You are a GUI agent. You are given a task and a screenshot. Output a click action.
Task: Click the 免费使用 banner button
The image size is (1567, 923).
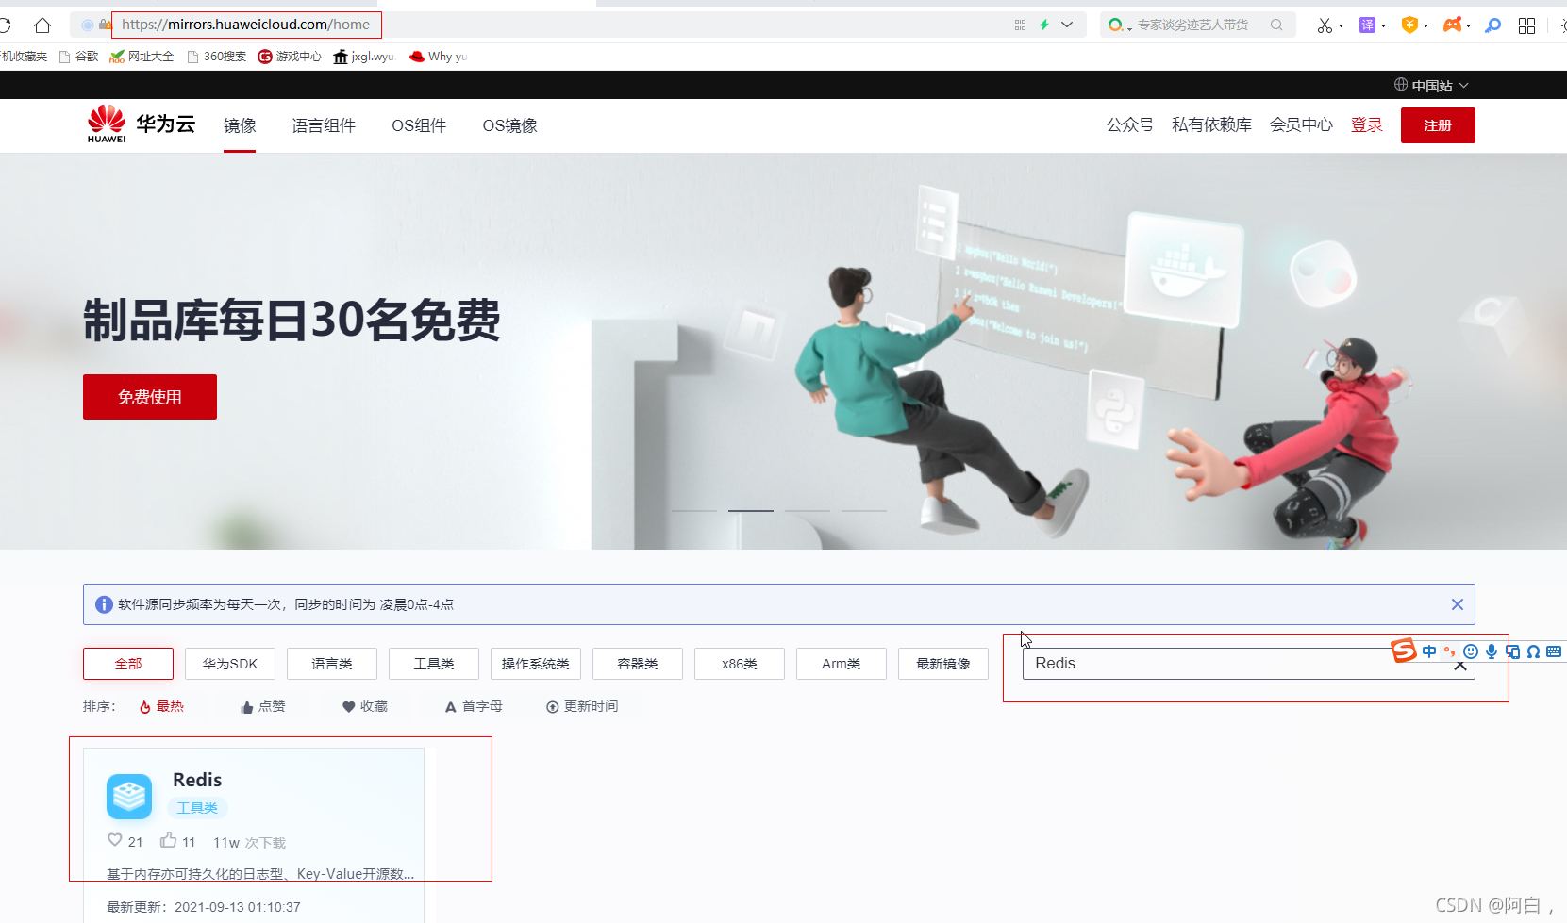150,397
